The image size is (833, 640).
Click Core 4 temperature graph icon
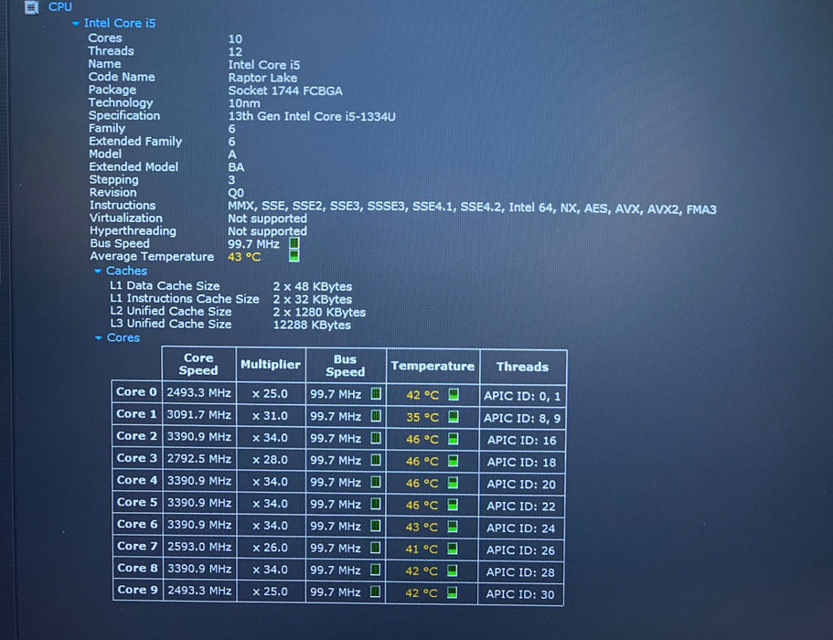point(453,483)
